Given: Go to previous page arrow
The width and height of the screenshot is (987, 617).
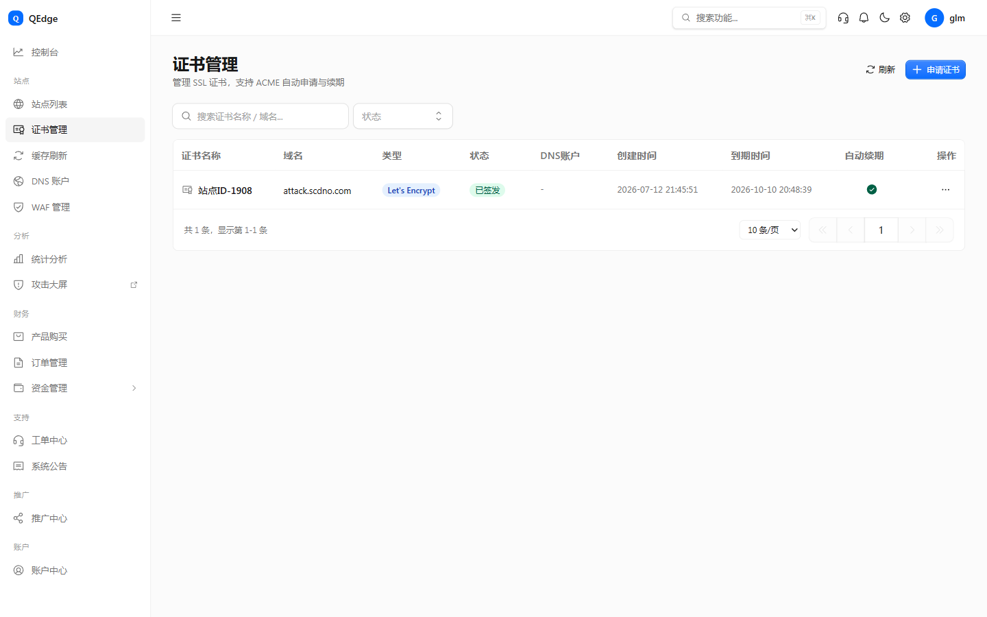Looking at the screenshot, I should [x=851, y=230].
